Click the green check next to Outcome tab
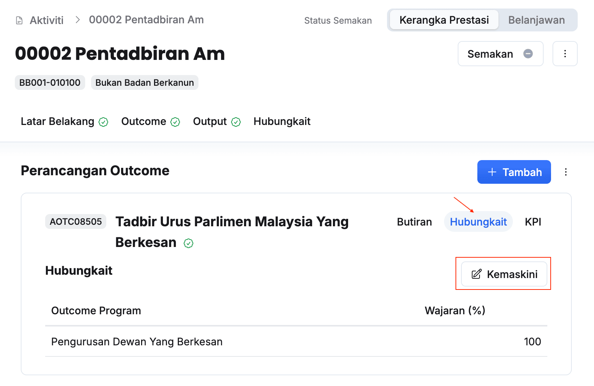This screenshot has width=594, height=386. [175, 122]
